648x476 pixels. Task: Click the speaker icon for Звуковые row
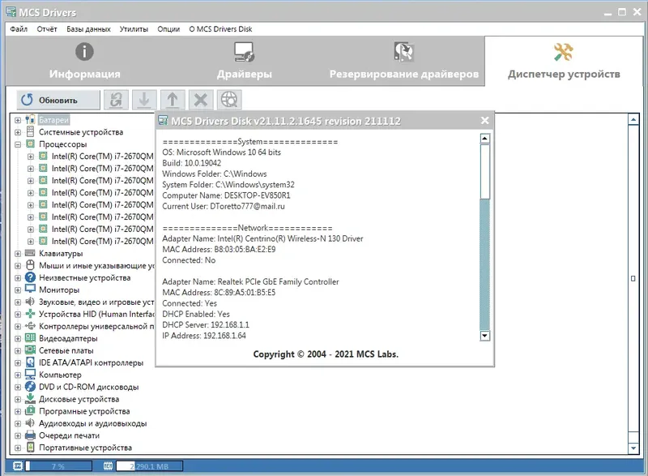pyautogui.click(x=30, y=302)
